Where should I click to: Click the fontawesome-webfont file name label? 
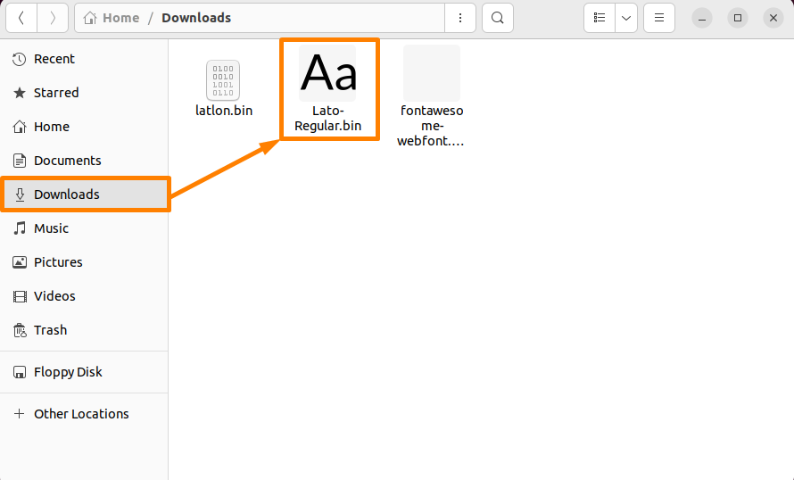431,126
